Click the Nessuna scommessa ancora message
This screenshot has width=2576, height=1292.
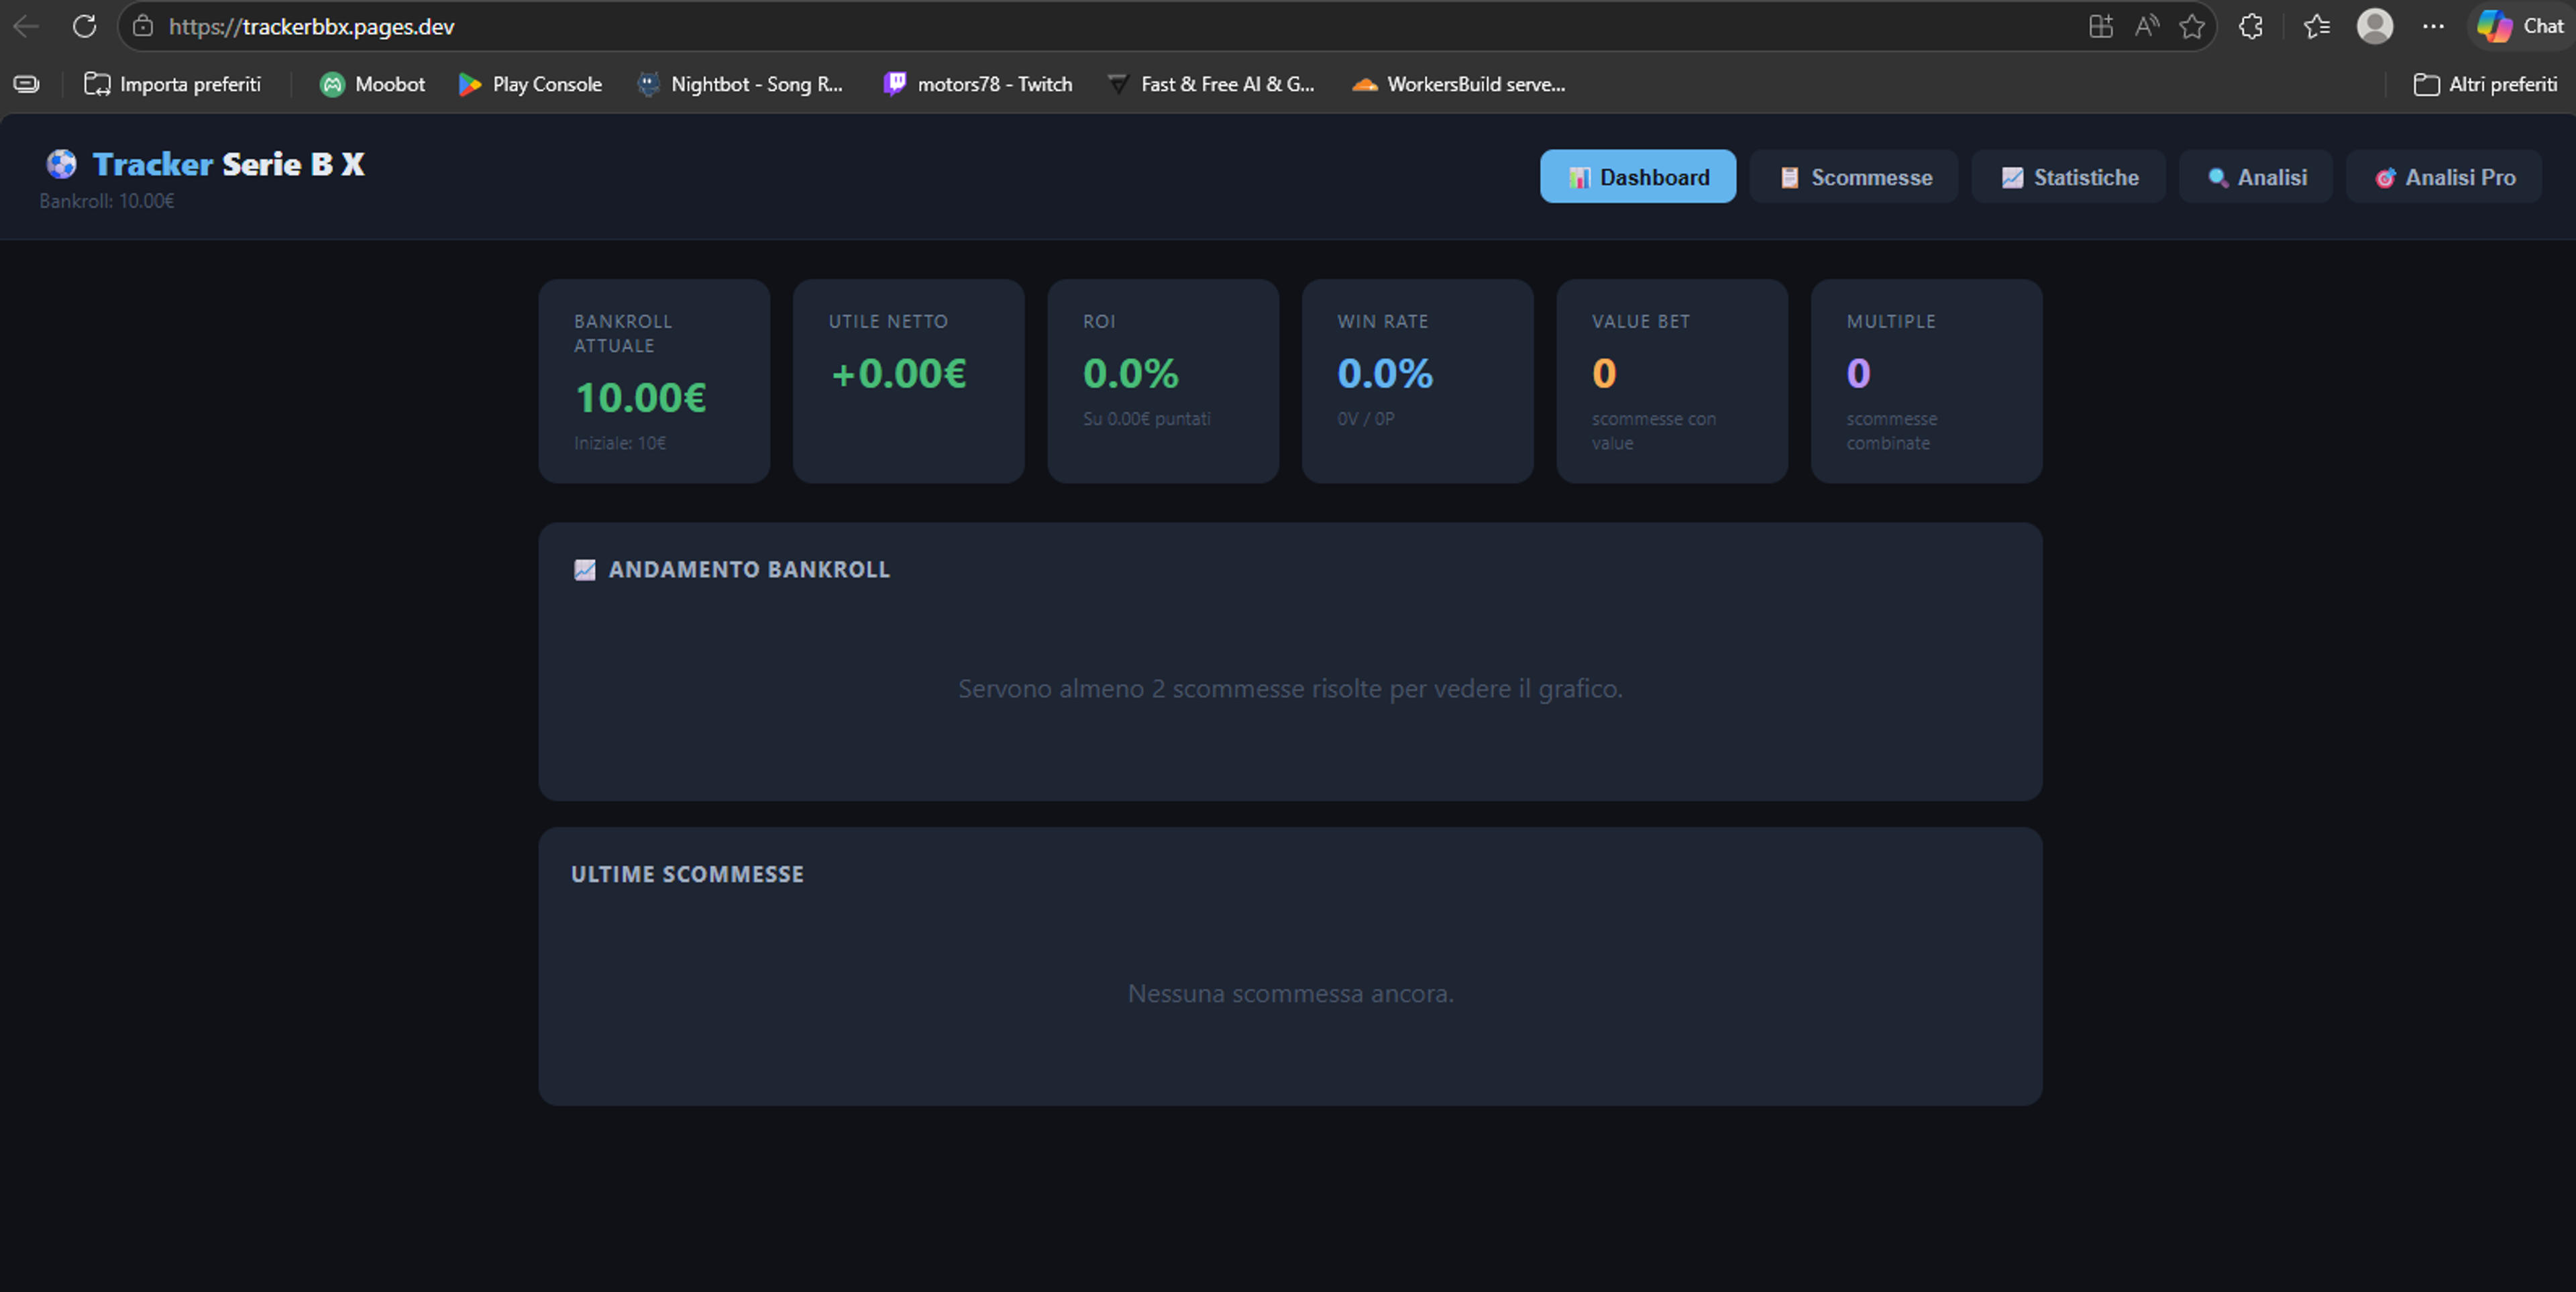tap(1290, 994)
